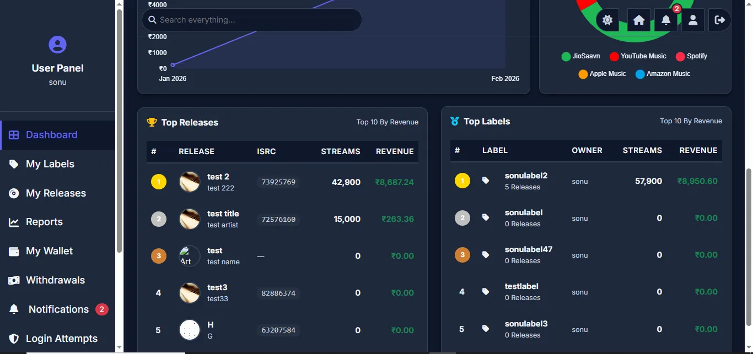Select the sonulabel2 label name
This screenshot has height=354, width=753.
pos(526,176)
